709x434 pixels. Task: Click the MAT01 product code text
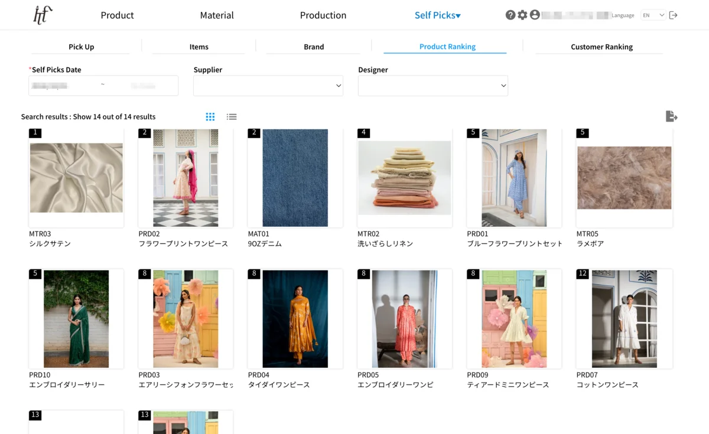click(x=259, y=234)
